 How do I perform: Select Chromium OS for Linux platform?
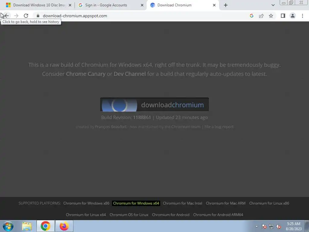point(129,215)
